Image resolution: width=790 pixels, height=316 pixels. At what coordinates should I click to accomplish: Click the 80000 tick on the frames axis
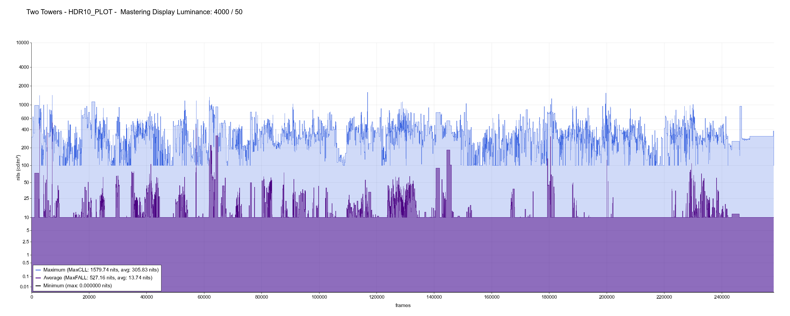pyautogui.click(x=261, y=297)
